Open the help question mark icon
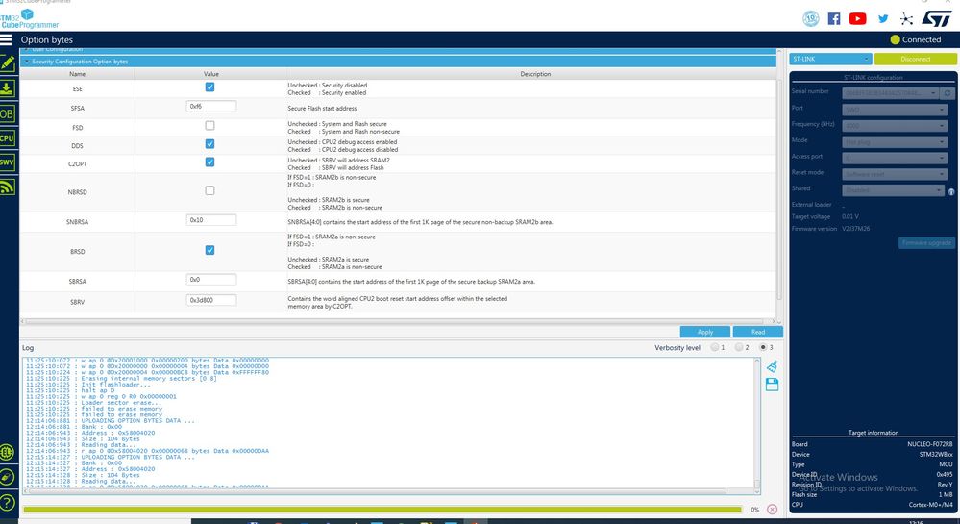The height and width of the screenshot is (524, 960). (8, 503)
